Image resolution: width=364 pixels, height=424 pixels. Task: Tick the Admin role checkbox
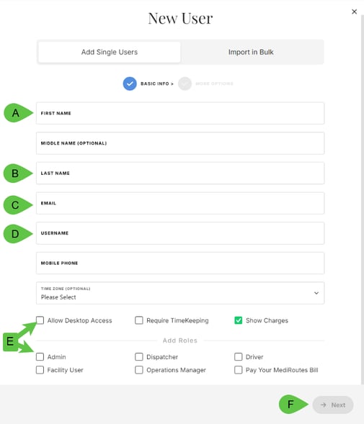coord(40,356)
